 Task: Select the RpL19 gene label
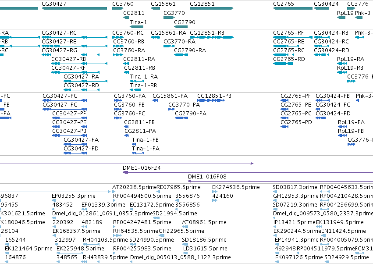(x=345, y=13)
